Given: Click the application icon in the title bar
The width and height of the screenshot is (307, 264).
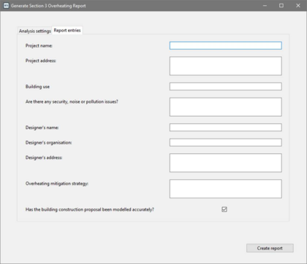Looking at the screenshot, I should coord(6,6).
